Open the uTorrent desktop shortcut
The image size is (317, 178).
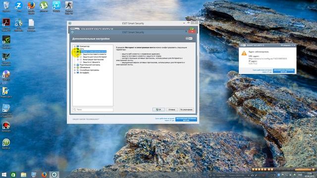pos(44,6)
